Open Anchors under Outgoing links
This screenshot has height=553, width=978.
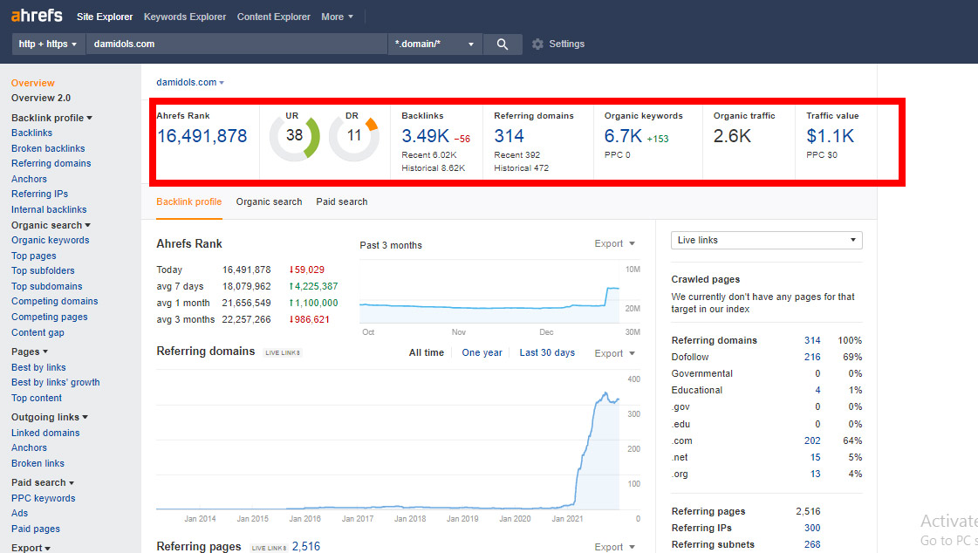(x=29, y=447)
